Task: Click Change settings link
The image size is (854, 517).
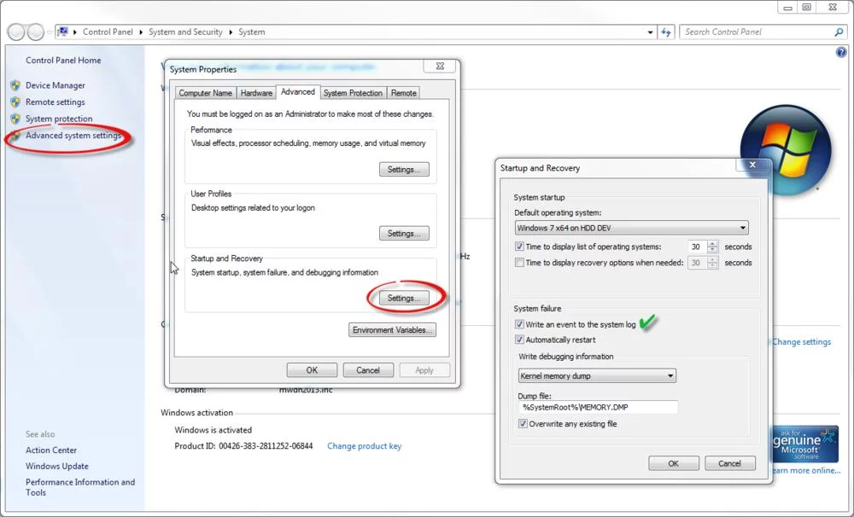Action: pos(802,342)
